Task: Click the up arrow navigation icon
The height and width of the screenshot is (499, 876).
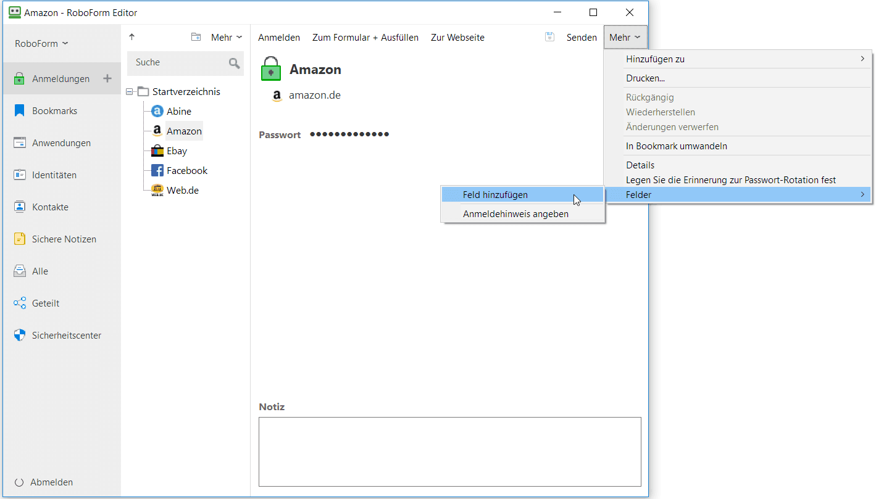Action: [131, 37]
